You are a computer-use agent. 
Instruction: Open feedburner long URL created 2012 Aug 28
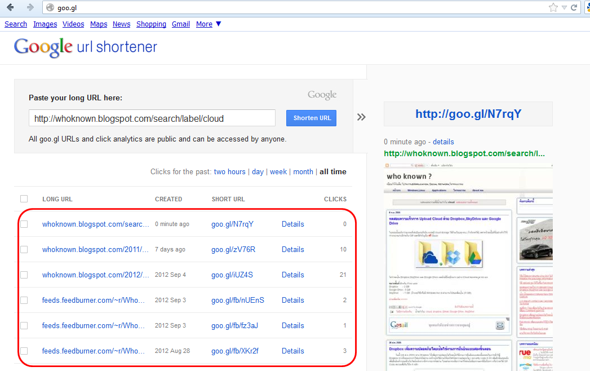[x=94, y=351]
